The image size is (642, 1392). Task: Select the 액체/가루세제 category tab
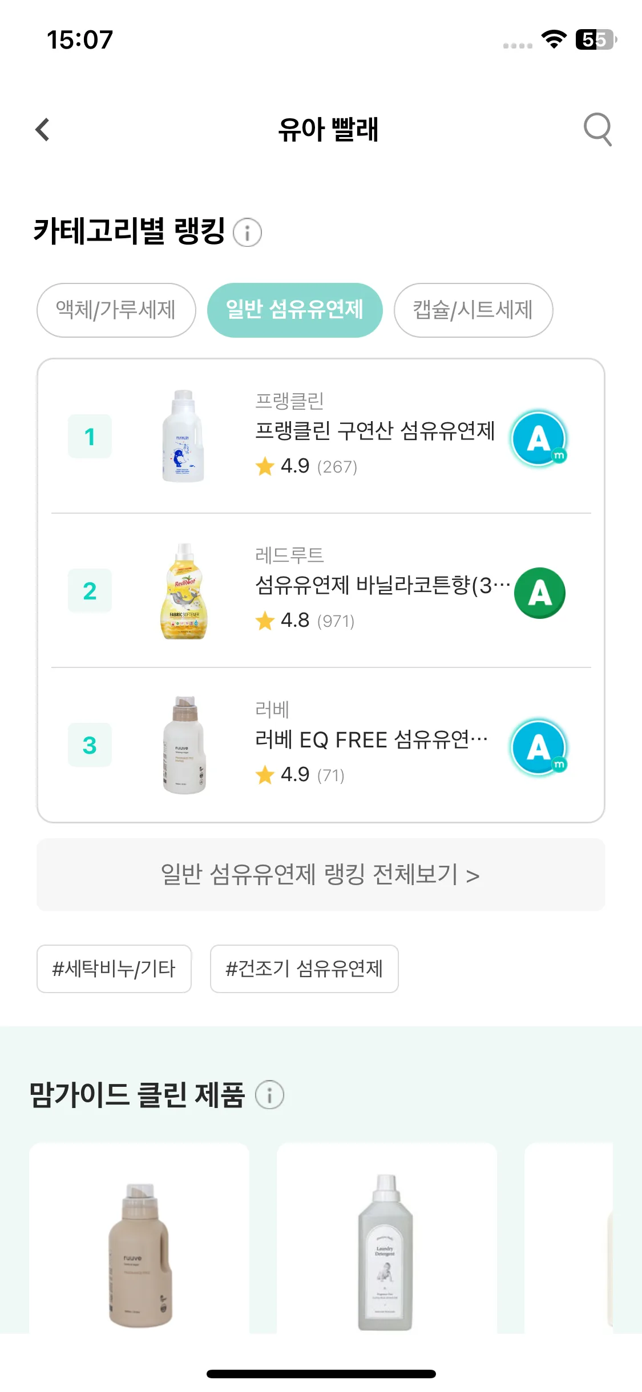pyautogui.click(x=116, y=310)
